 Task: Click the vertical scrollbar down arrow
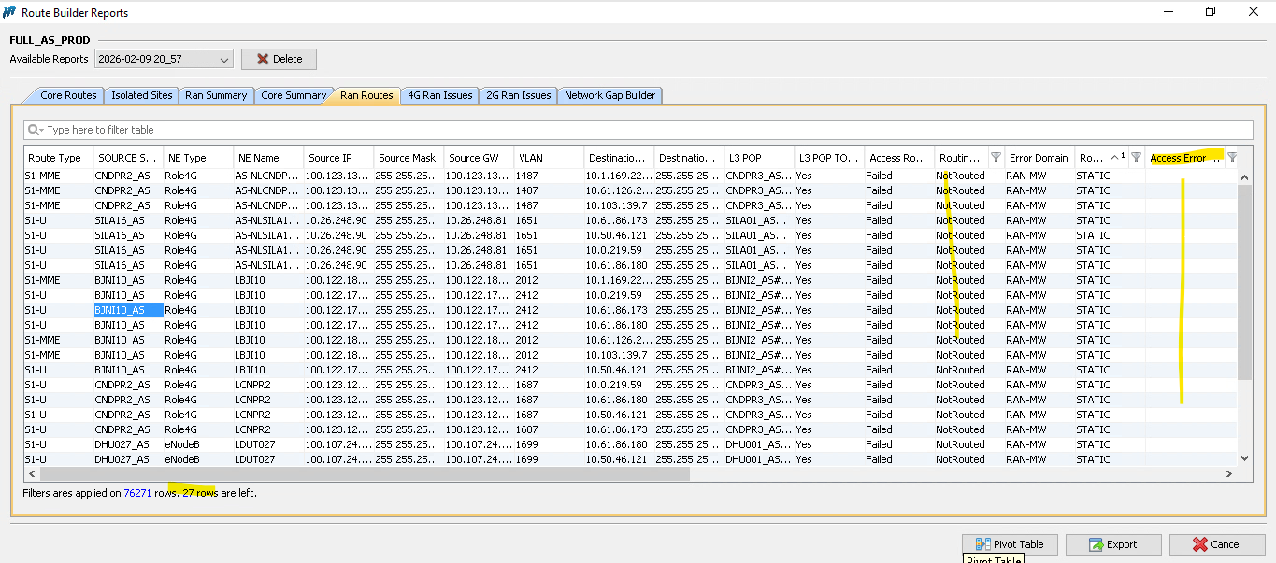[1244, 458]
